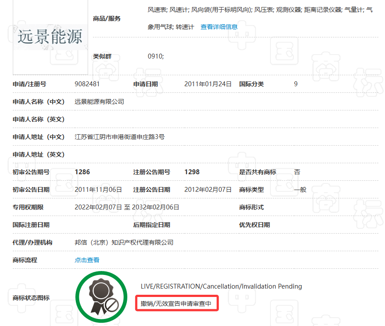Click the 商标形式 label
385x326 pixels.
click(x=252, y=207)
